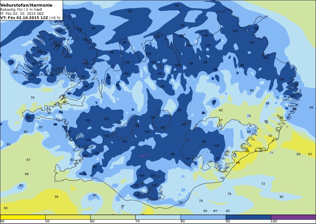Click the 'VT: Fös 02.10.2015 12Z (+6 h)' line

coord(30,18)
